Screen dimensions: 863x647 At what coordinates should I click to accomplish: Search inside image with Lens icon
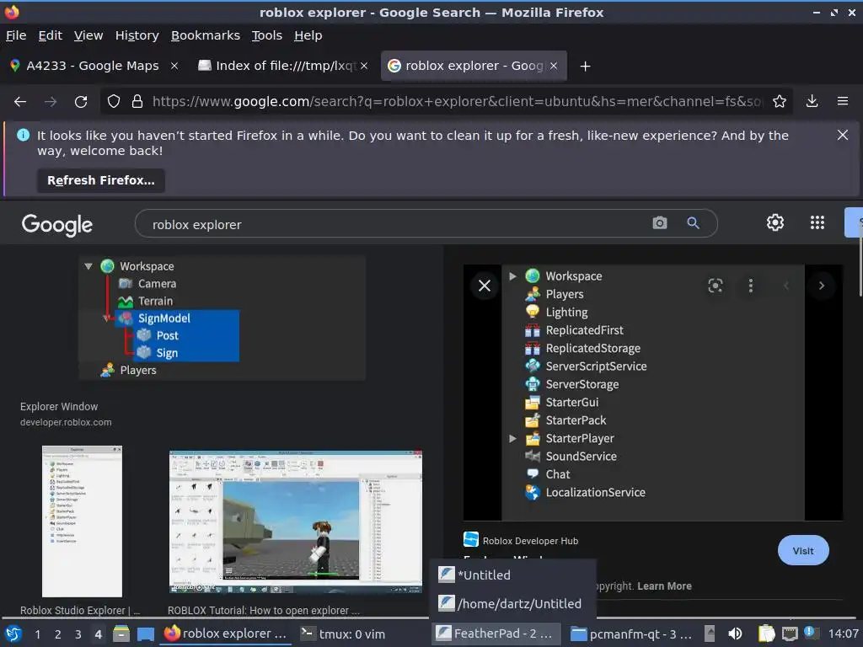715,286
